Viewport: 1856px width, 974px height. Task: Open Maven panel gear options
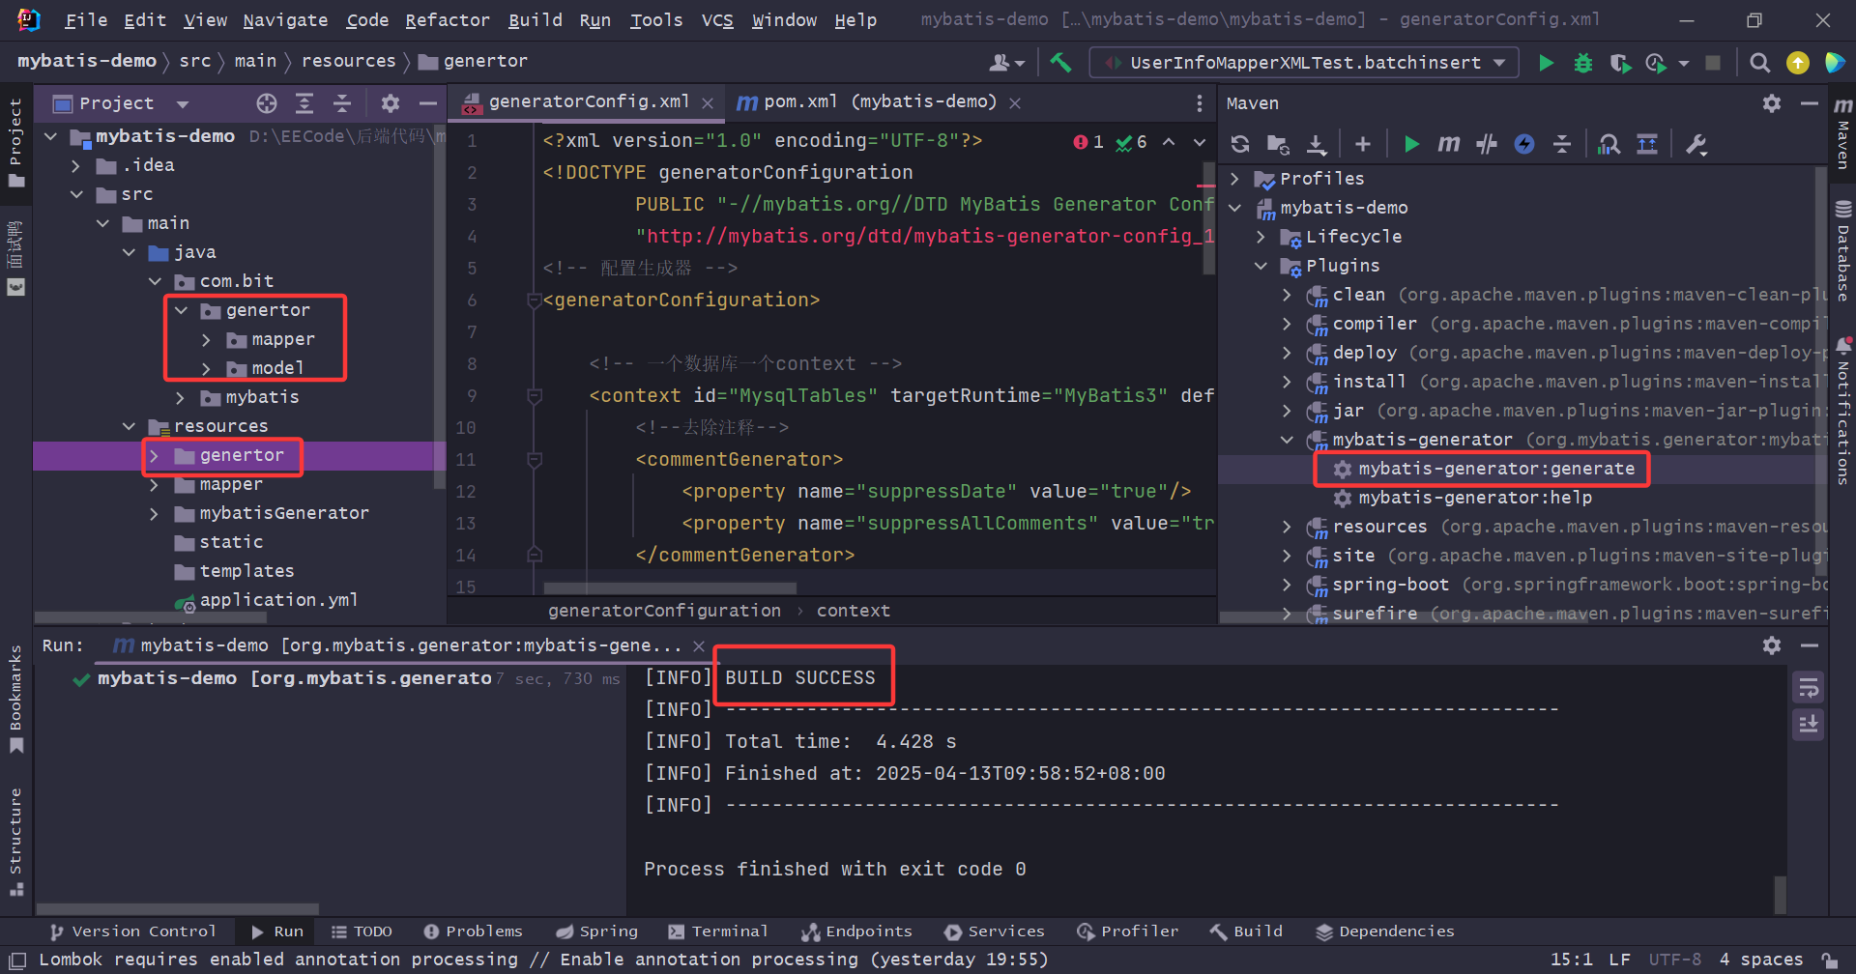[1772, 103]
